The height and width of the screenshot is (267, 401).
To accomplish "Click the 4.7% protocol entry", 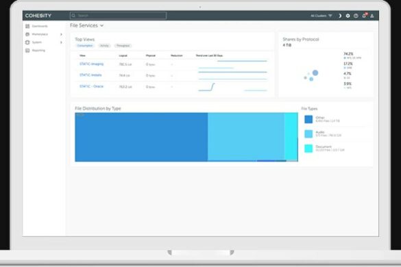I will 348,75.
